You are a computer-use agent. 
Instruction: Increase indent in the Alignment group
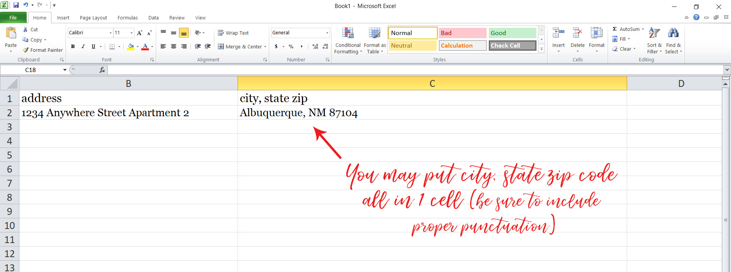pos(208,46)
